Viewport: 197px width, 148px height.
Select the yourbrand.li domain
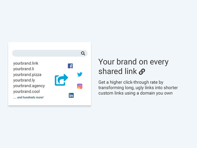coord(23,69)
